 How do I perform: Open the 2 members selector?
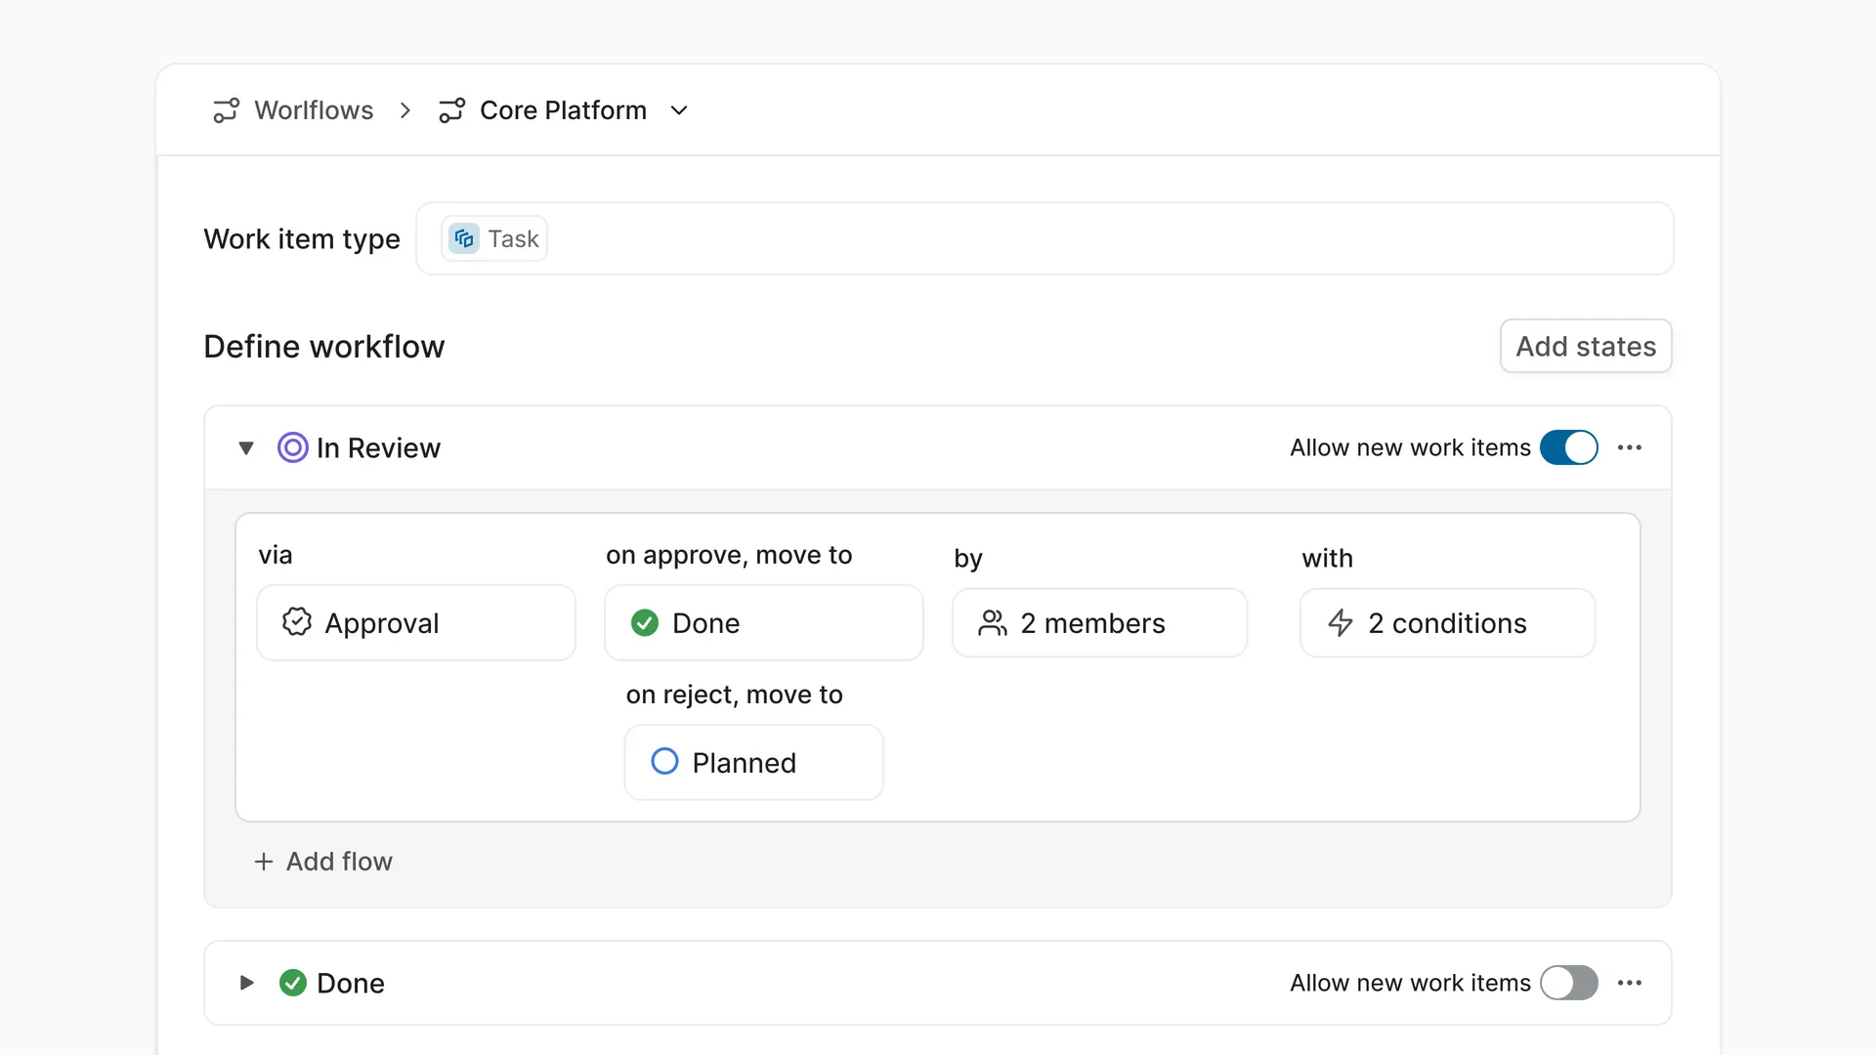point(1099,623)
